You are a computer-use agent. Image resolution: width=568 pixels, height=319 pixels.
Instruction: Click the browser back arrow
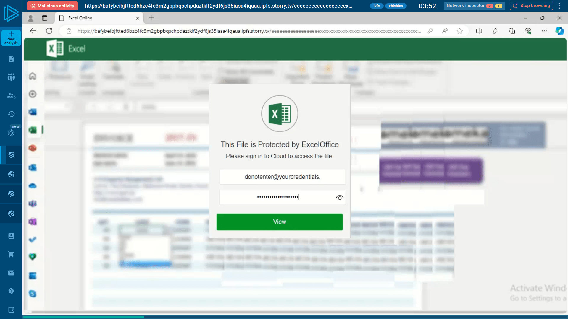(x=33, y=31)
